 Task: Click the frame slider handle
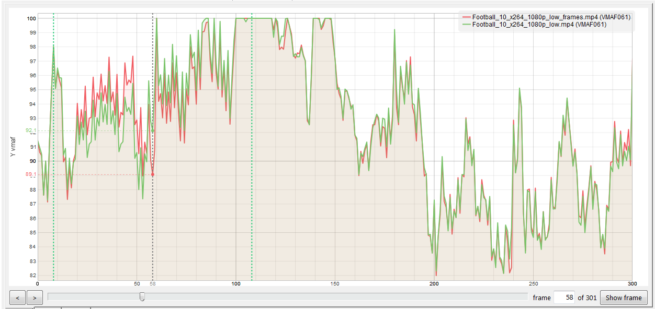pos(142,297)
